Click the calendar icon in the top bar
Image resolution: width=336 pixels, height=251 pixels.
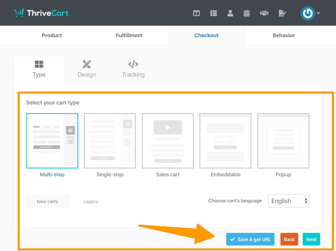click(x=246, y=13)
